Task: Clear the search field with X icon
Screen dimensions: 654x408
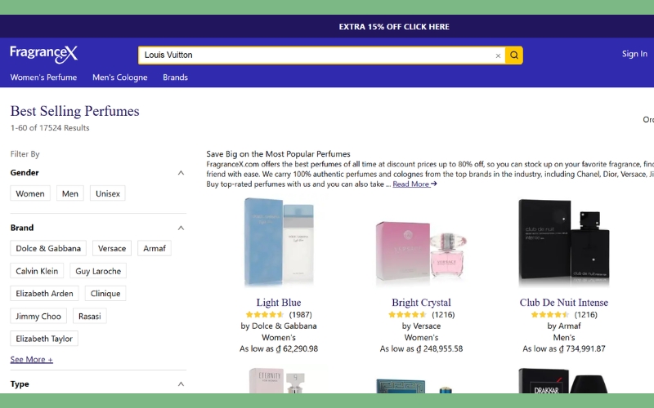Action: pos(498,55)
